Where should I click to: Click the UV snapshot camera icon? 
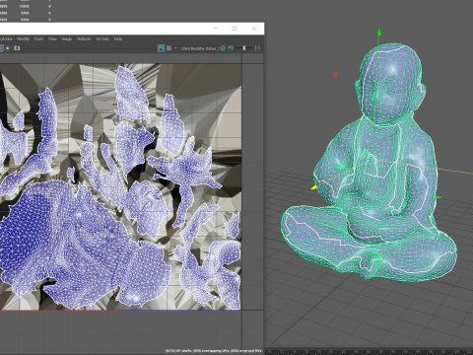coord(17,48)
